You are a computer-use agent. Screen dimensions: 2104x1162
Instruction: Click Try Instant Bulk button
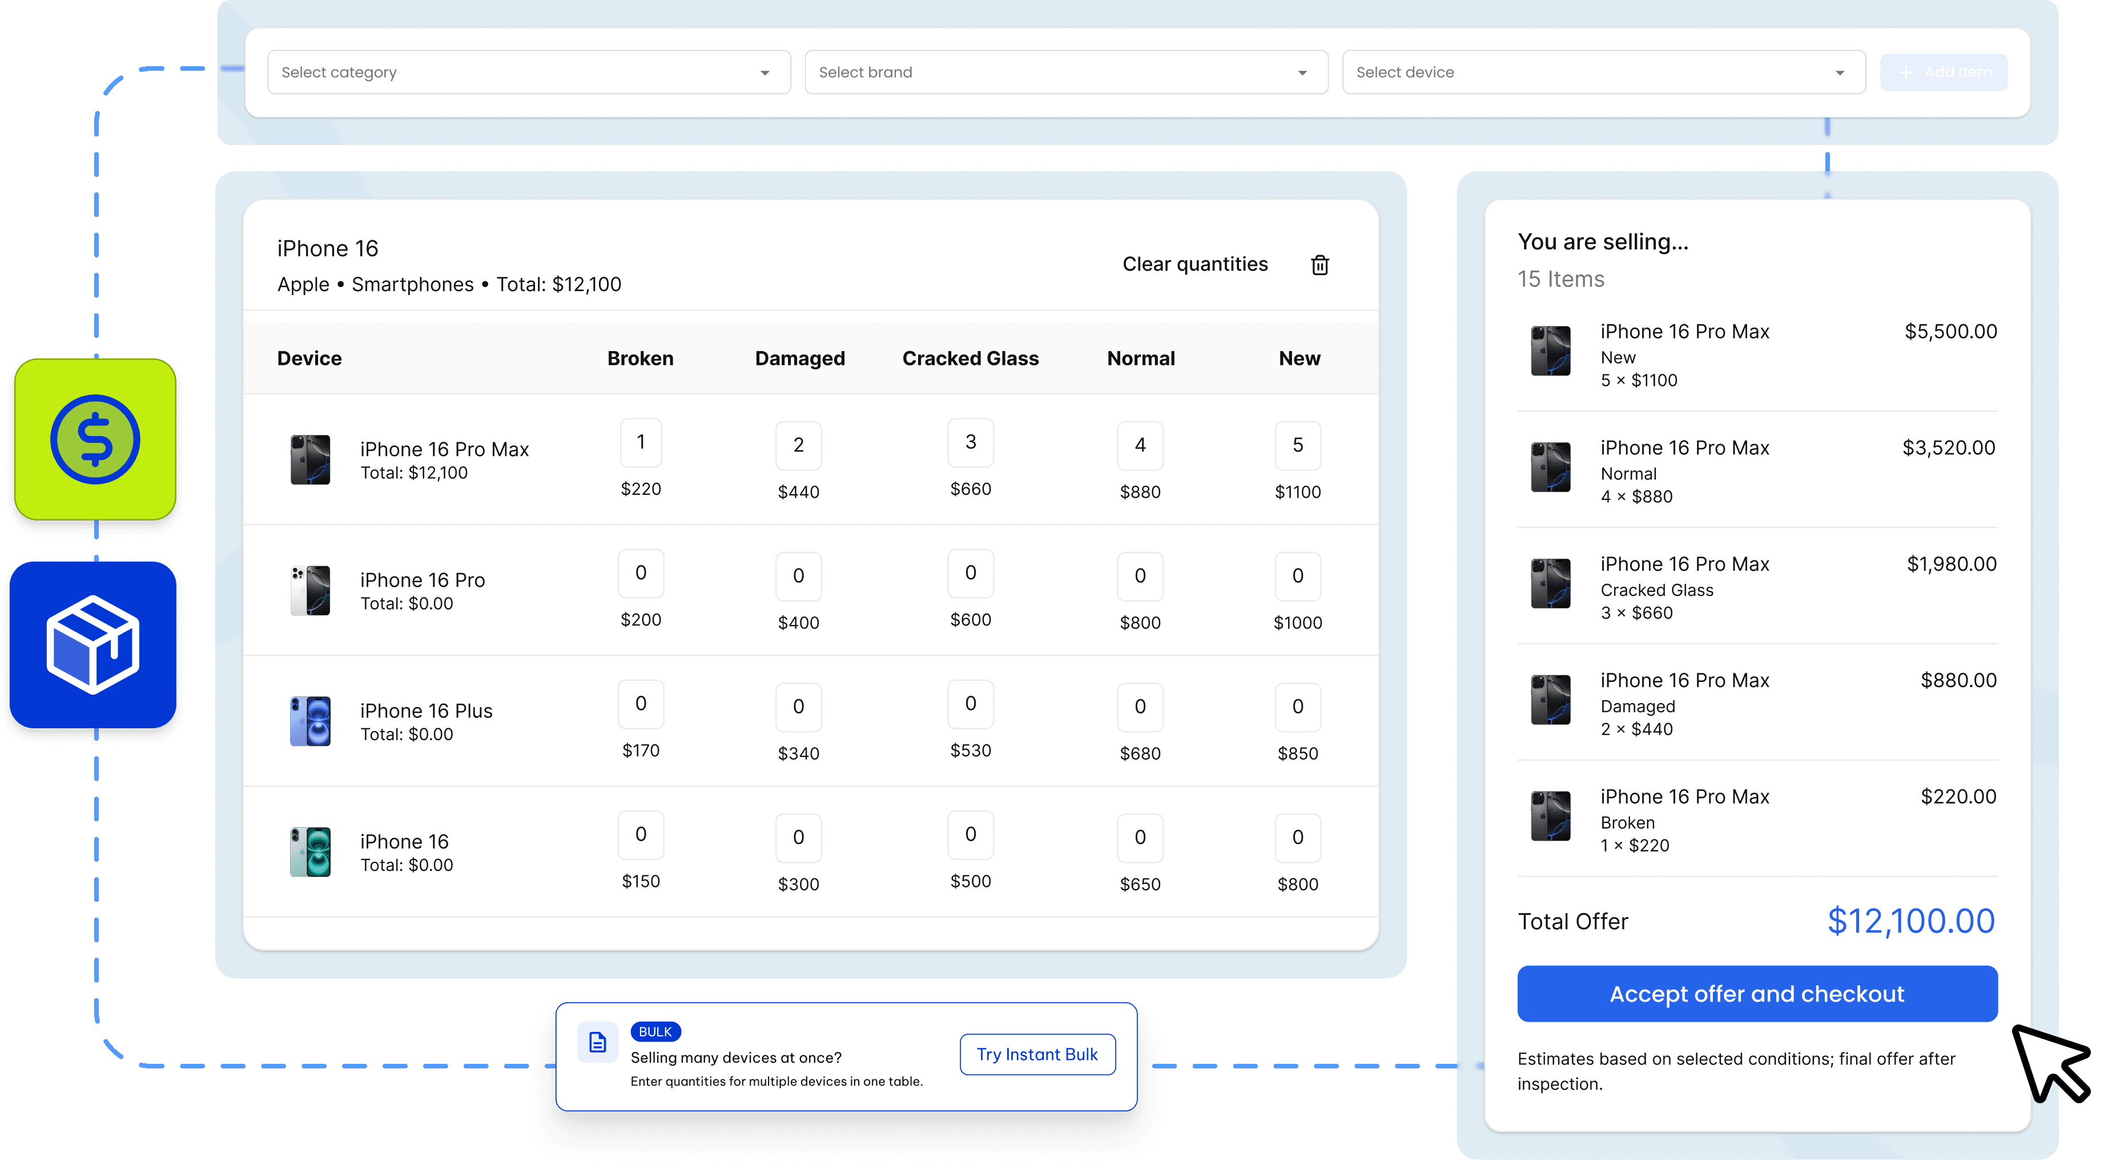tap(1036, 1054)
